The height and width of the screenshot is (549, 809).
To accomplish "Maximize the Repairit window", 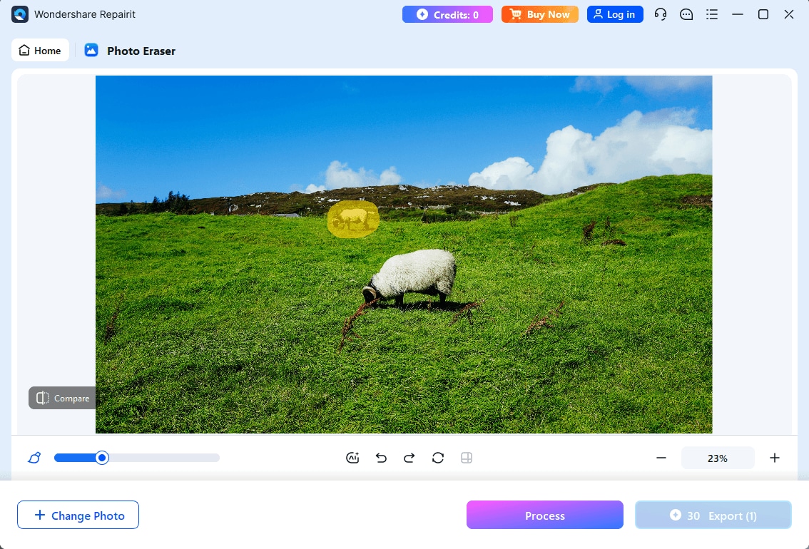I will [x=763, y=14].
